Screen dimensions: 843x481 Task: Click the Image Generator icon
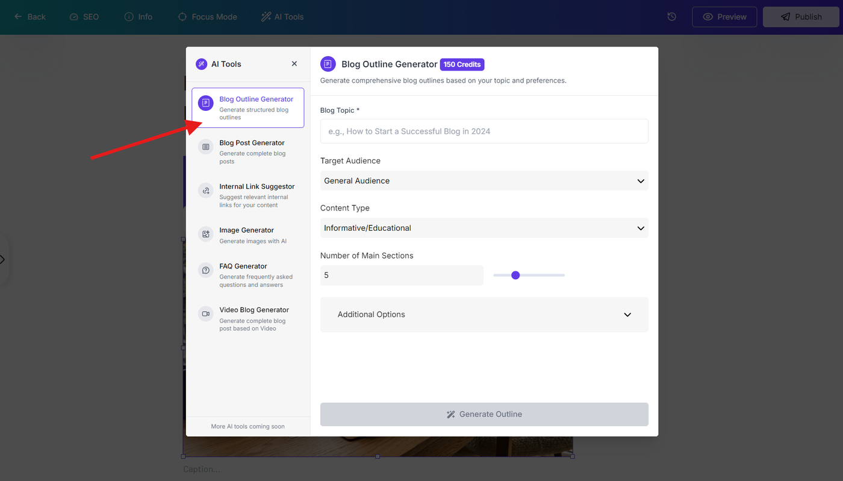(x=206, y=234)
